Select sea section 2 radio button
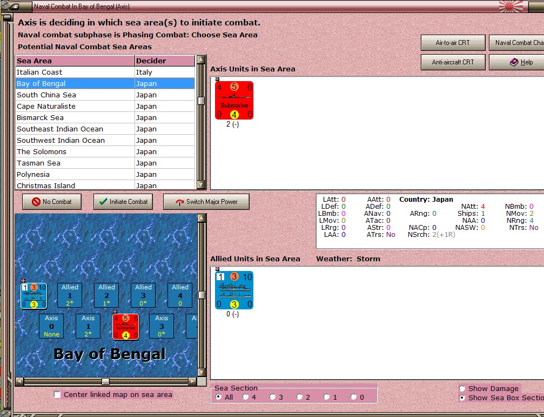This screenshot has width=544, height=417. [x=299, y=397]
